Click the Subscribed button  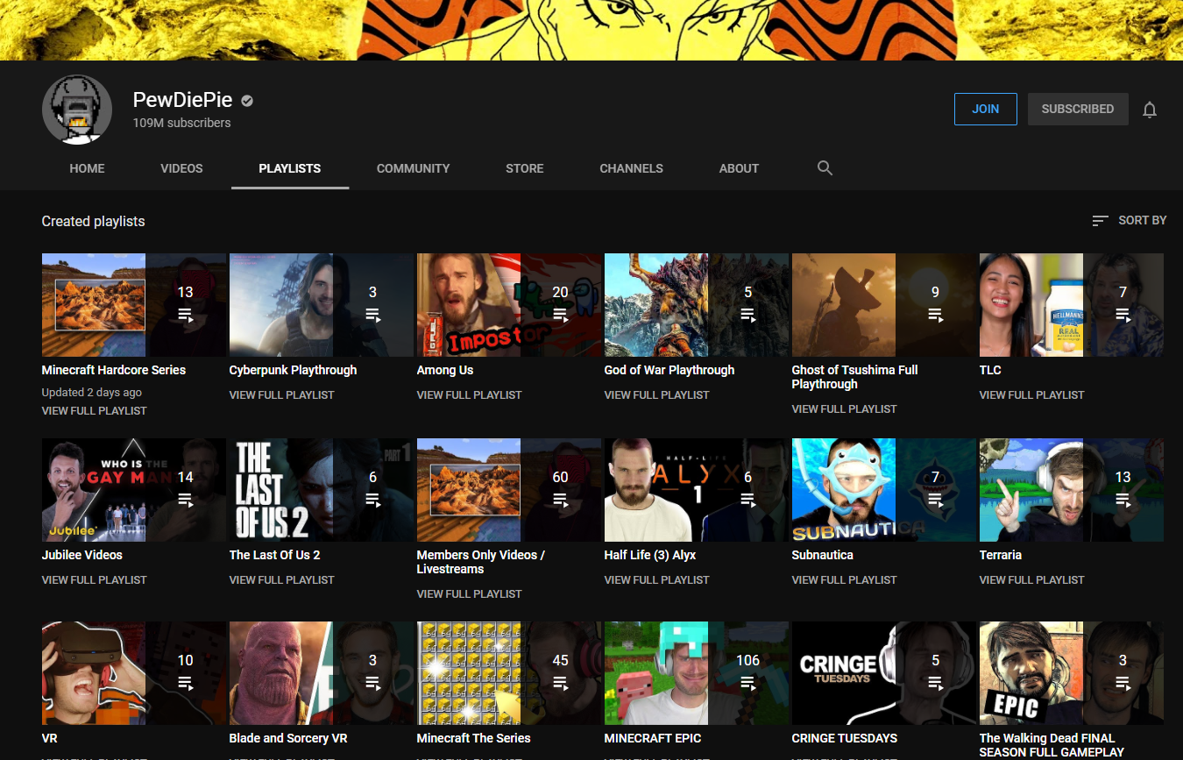(x=1078, y=109)
